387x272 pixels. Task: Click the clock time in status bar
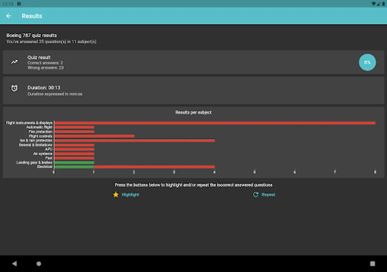point(8,4)
